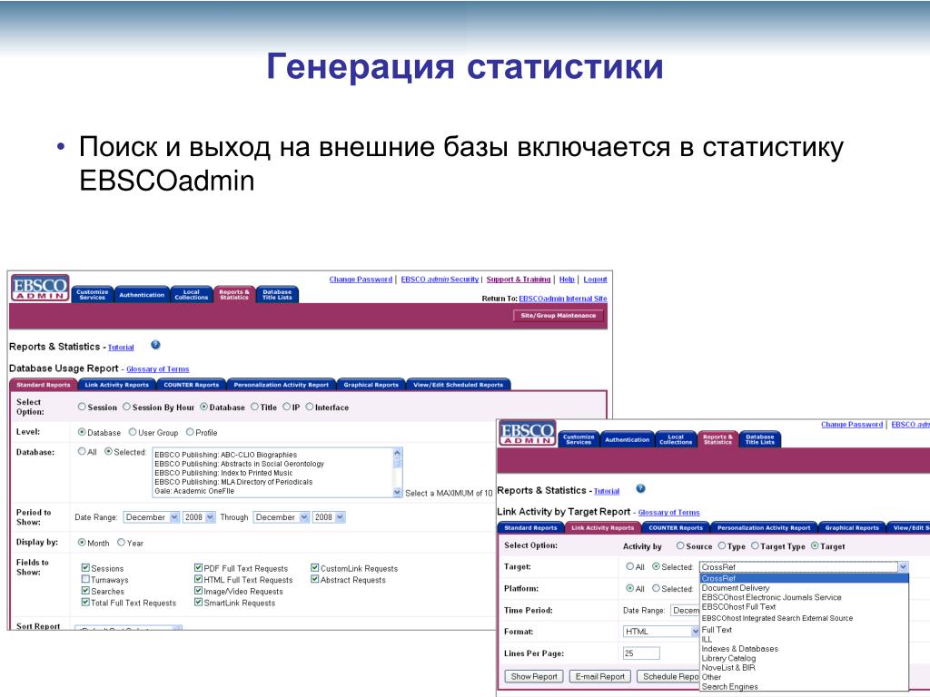Open Change Password link in left window
The height and width of the screenshot is (697, 930).
tap(361, 280)
